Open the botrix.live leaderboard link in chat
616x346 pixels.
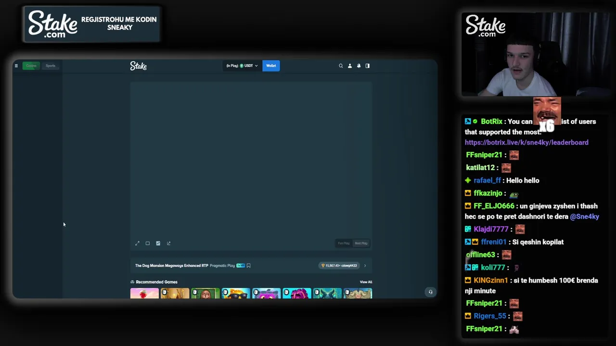coord(526,143)
